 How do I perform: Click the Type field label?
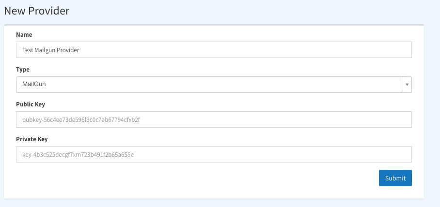[23, 70]
